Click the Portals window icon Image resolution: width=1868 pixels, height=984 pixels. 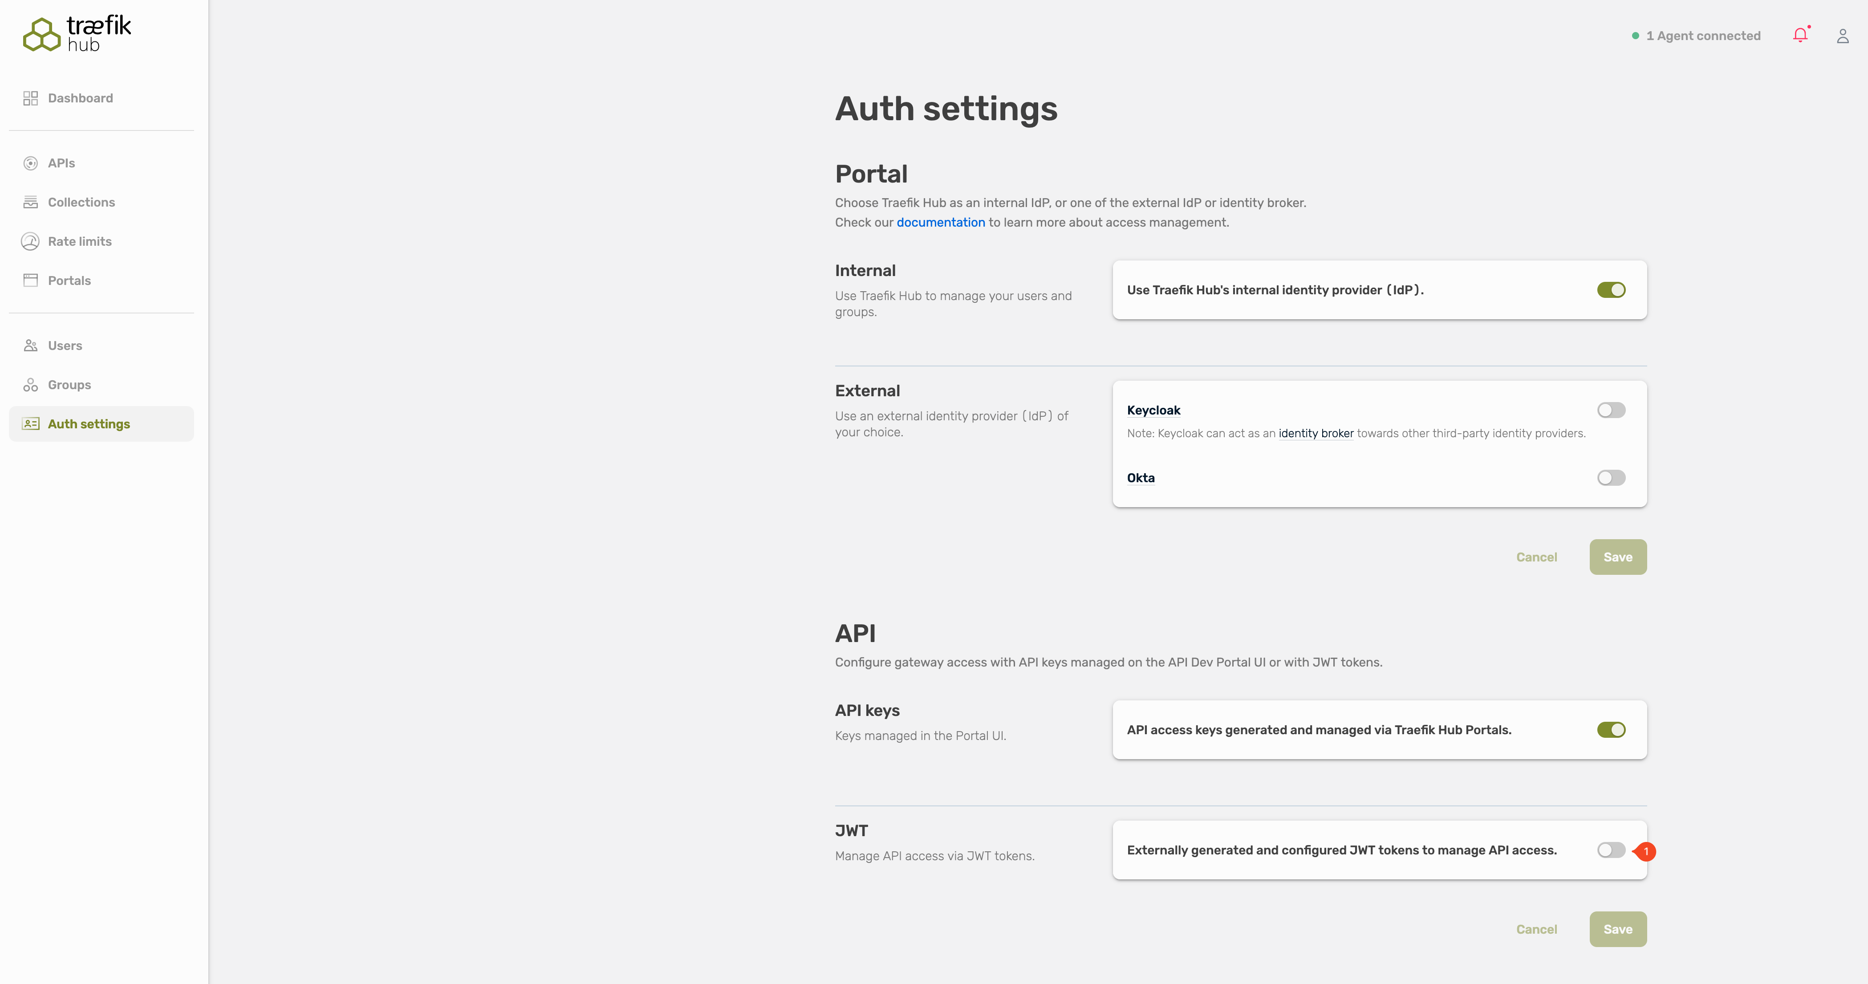pyautogui.click(x=30, y=281)
